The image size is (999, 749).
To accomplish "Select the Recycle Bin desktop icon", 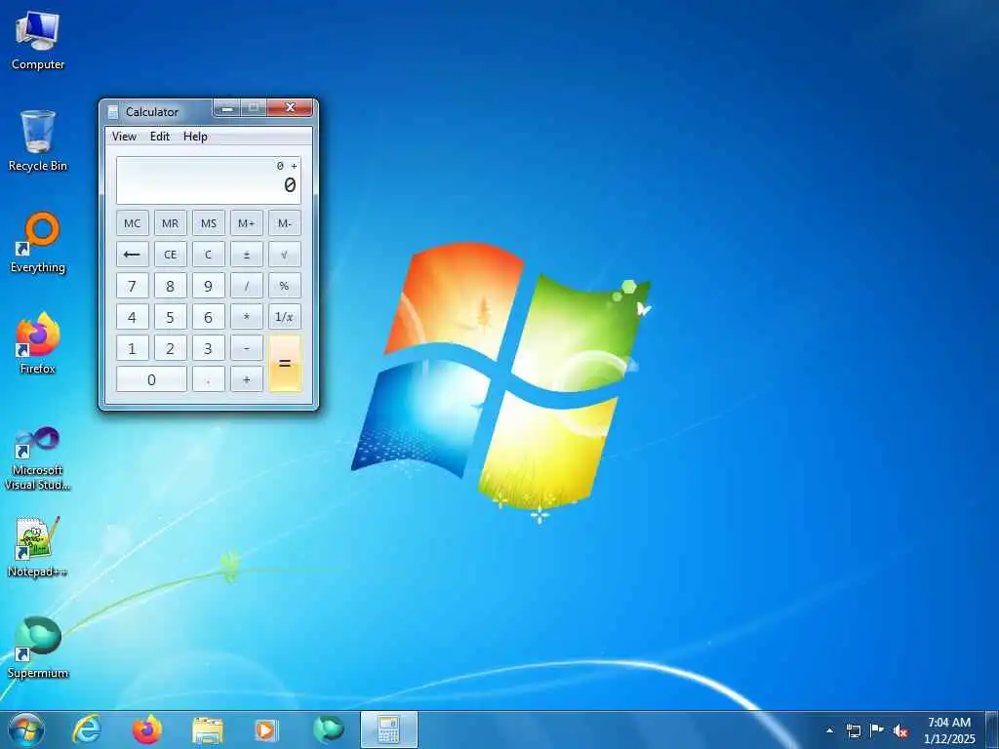I will [38, 140].
